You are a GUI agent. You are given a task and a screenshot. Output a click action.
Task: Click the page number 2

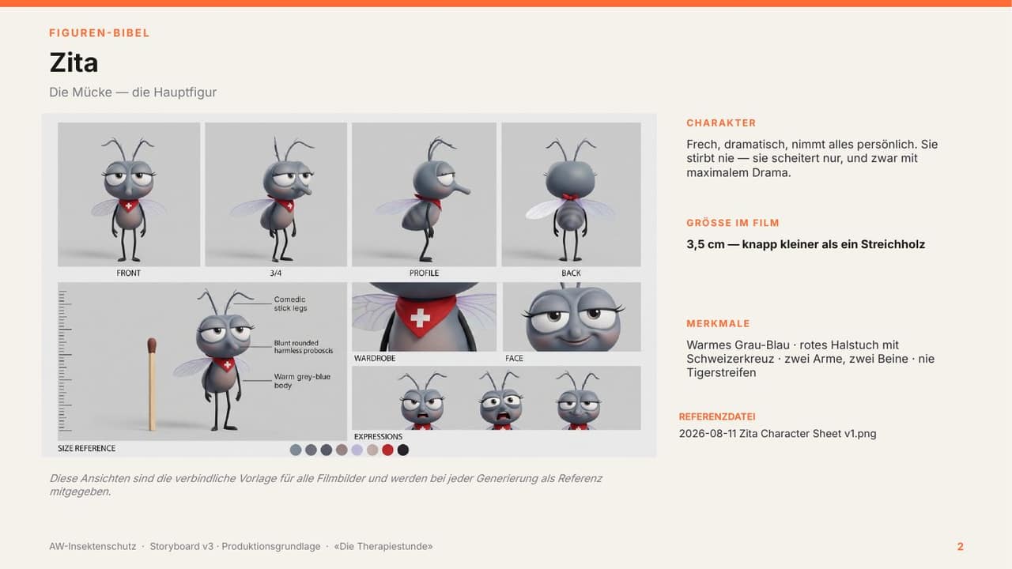pyautogui.click(x=961, y=547)
